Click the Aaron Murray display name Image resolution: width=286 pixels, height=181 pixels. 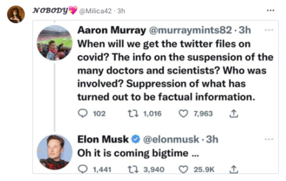[111, 30]
